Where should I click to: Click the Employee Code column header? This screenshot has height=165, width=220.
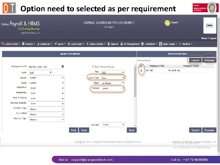[157, 66]
